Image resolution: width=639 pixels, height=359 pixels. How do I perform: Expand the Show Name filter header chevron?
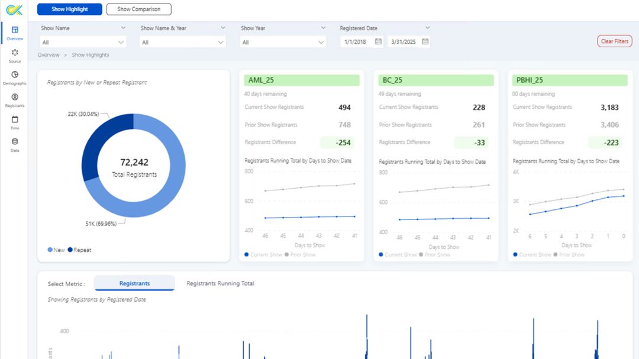coord(123,28)
